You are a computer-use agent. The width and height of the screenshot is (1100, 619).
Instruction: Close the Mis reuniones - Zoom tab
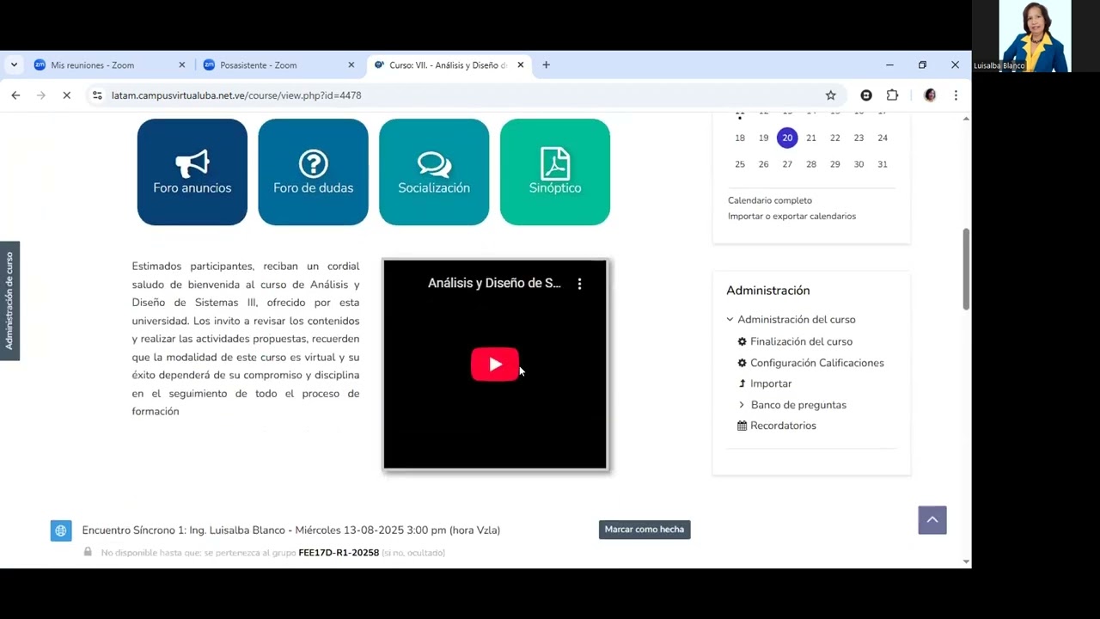pos(181,65)
